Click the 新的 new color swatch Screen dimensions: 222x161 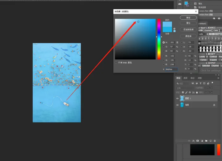point(167,24)
